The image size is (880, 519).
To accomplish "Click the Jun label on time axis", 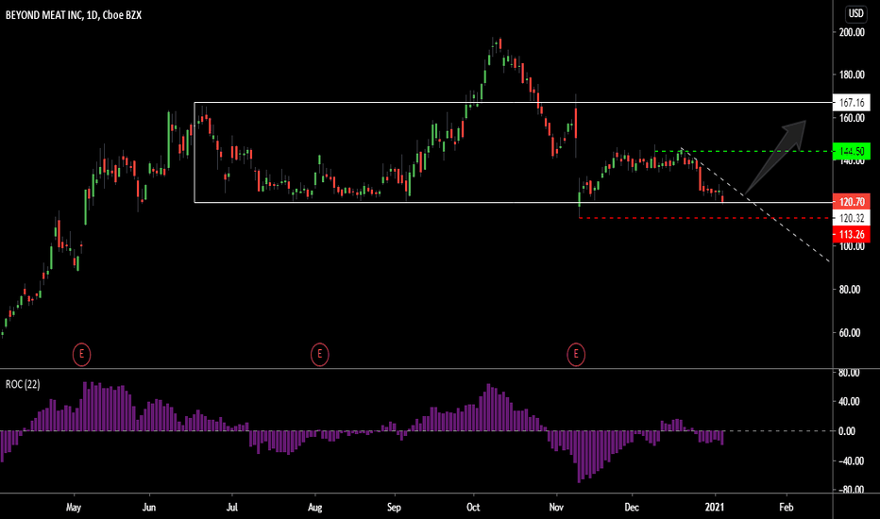I will click(x=149, y=508).
